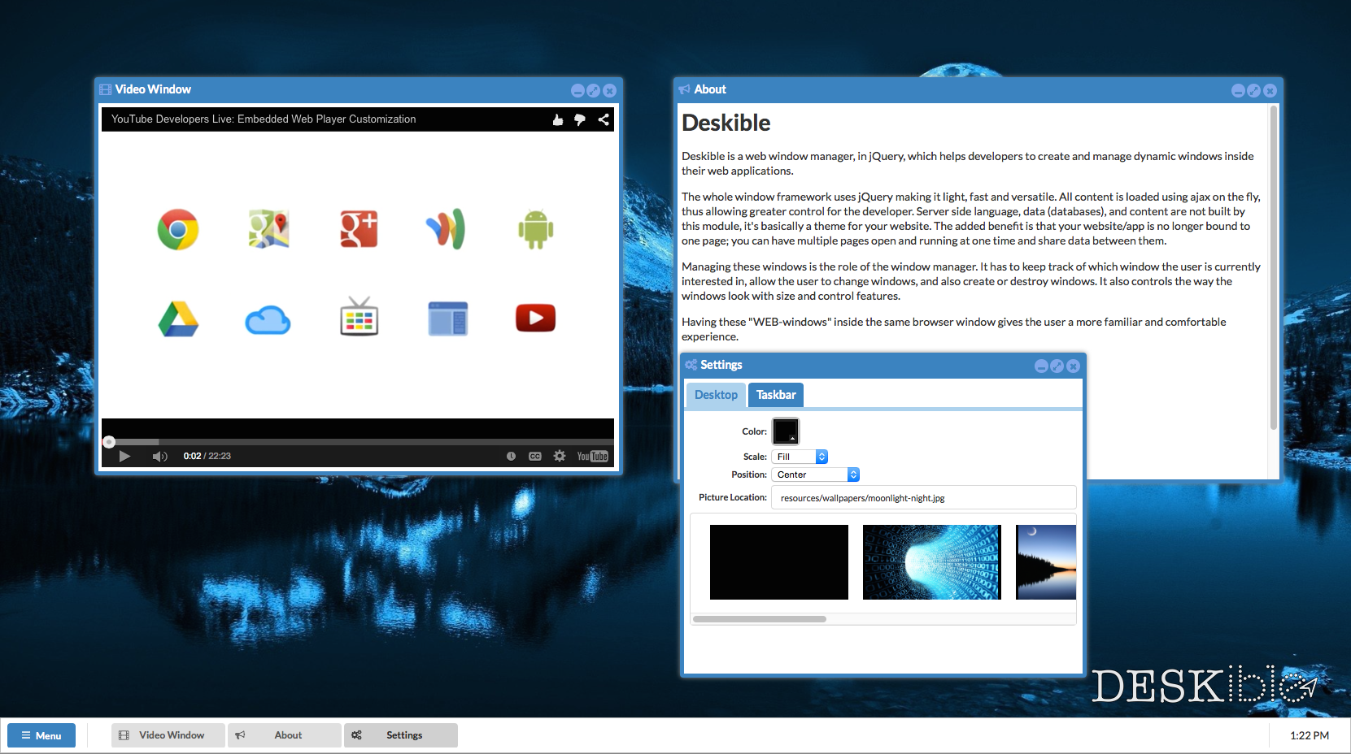The image size is (1351, 754).
Task: Mute the video audio
Action: tap(159, 456)
